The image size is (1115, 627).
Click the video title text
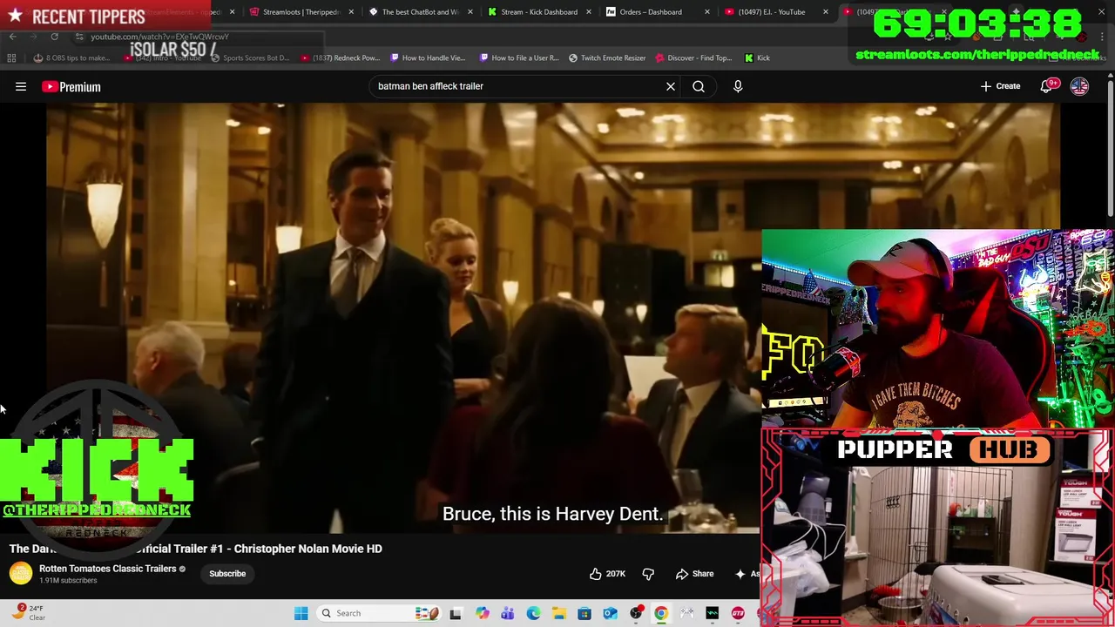point(196,549)
